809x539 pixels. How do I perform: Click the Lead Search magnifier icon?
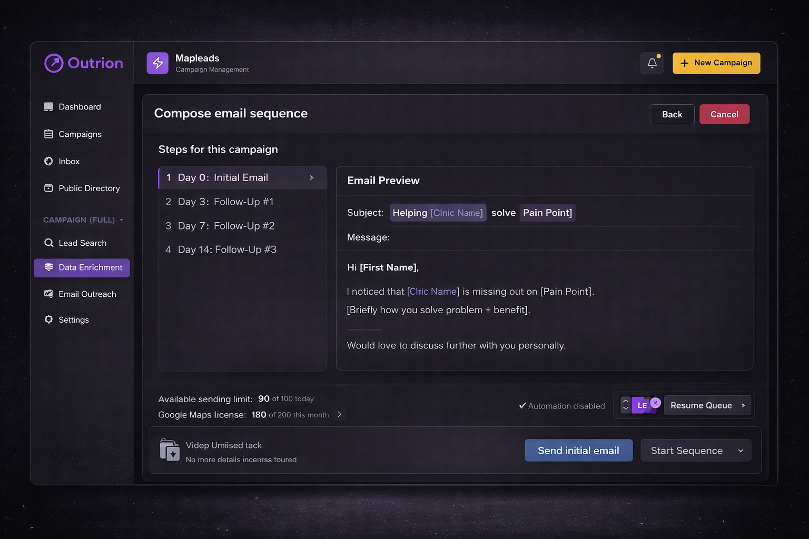tap(49, 243)
